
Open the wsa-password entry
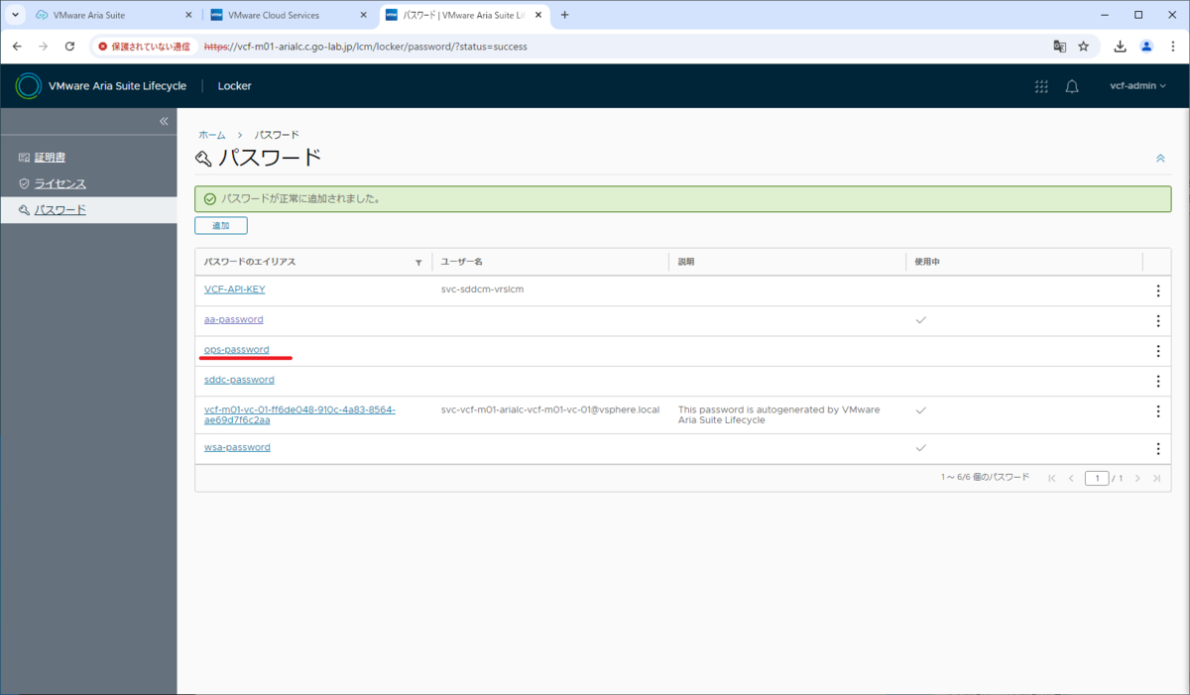[237, 447]
